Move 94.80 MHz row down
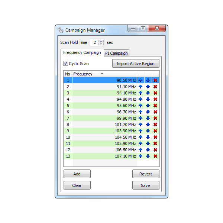223x223 pixels. coord(148,99)
